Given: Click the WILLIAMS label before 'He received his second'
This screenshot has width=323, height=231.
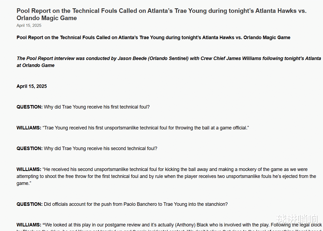Looking at the screenshot, I should click(x=29, y=169).
